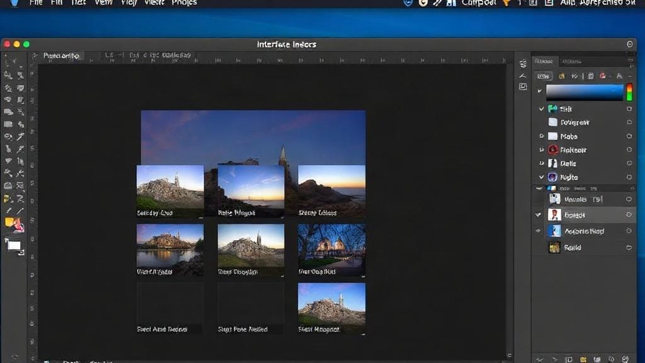Image resolution: width=645 pixels, height=363 pixels.
Task: Expand the Heiteoir layer group arrow
Action: click(541, 150)
